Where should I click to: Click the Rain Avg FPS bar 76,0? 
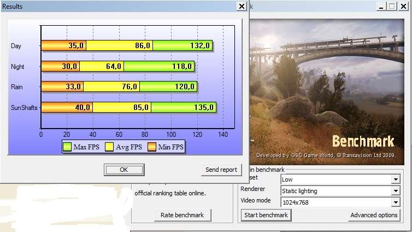(111, 86)
